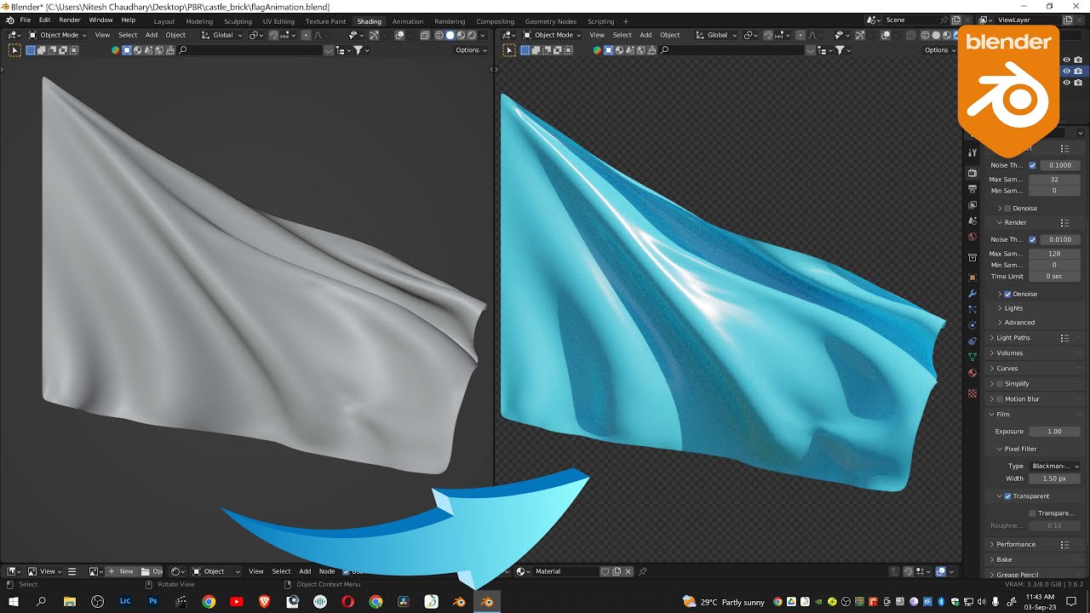Expand the Lights subpanel
The width and height of the screenshot is (1090, 613).
(x=1013, y=308)
